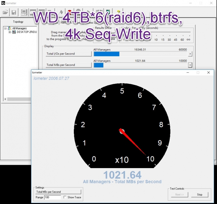This screenshot has width=217, height=204.
Task: Click the Total I/Os per Second progress bar
Action: click(x=140, y=54)
